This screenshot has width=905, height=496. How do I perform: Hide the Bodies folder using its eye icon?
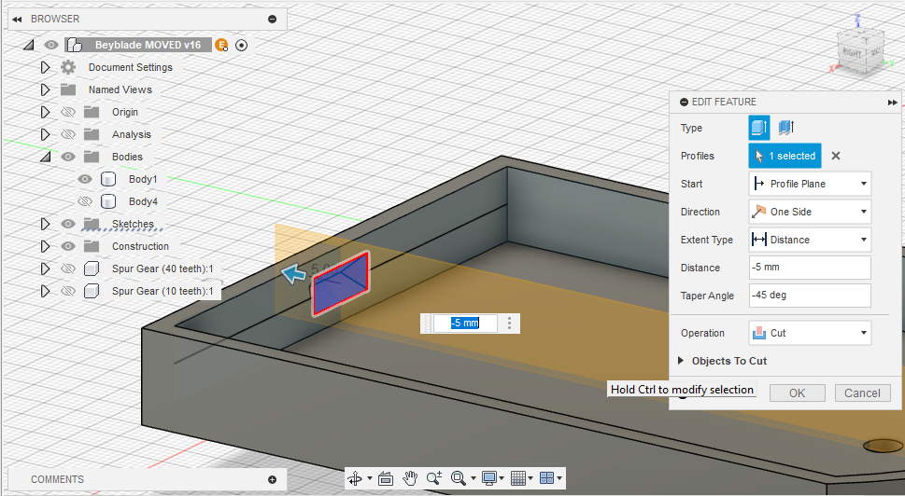click(68, 157)
